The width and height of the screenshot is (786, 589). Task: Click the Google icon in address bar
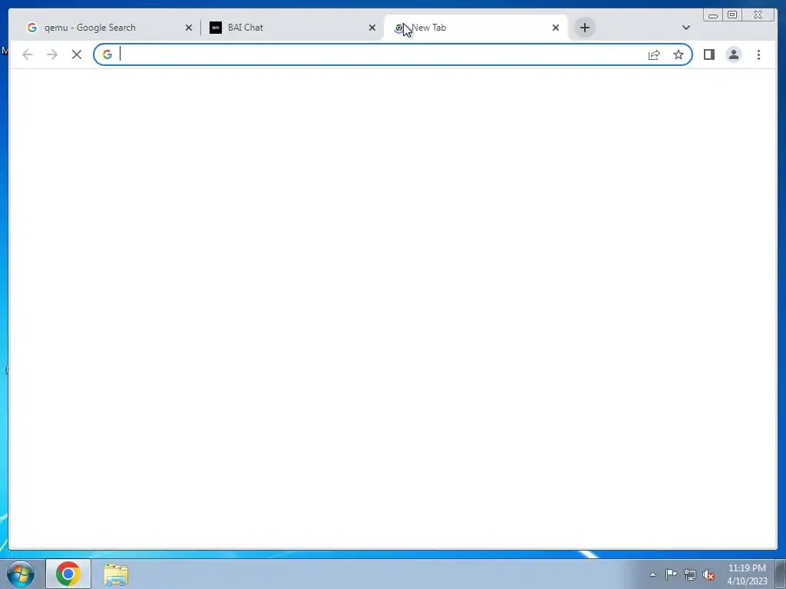click(x=107, y=54)
